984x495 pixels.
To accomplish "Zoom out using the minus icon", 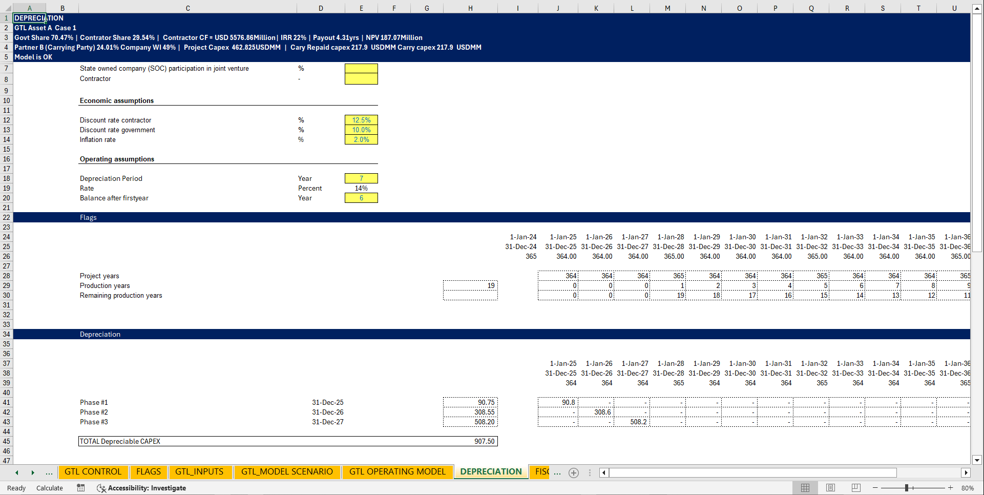I will pyautogui.click(x=875, y=488).
